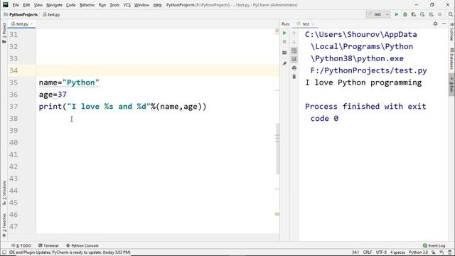Place cursor on line 37 print statement
455x256 pixels.
coord(122,107)
